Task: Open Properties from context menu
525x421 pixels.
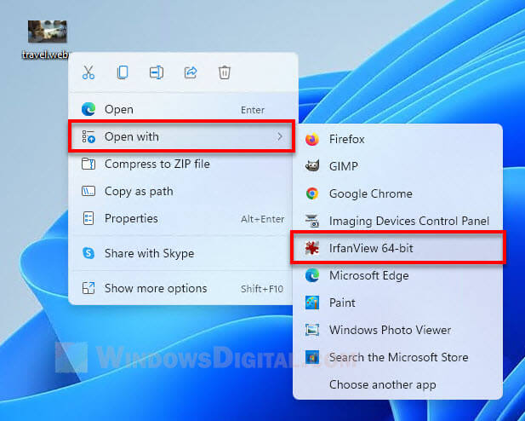Action: tap(182, 218)
